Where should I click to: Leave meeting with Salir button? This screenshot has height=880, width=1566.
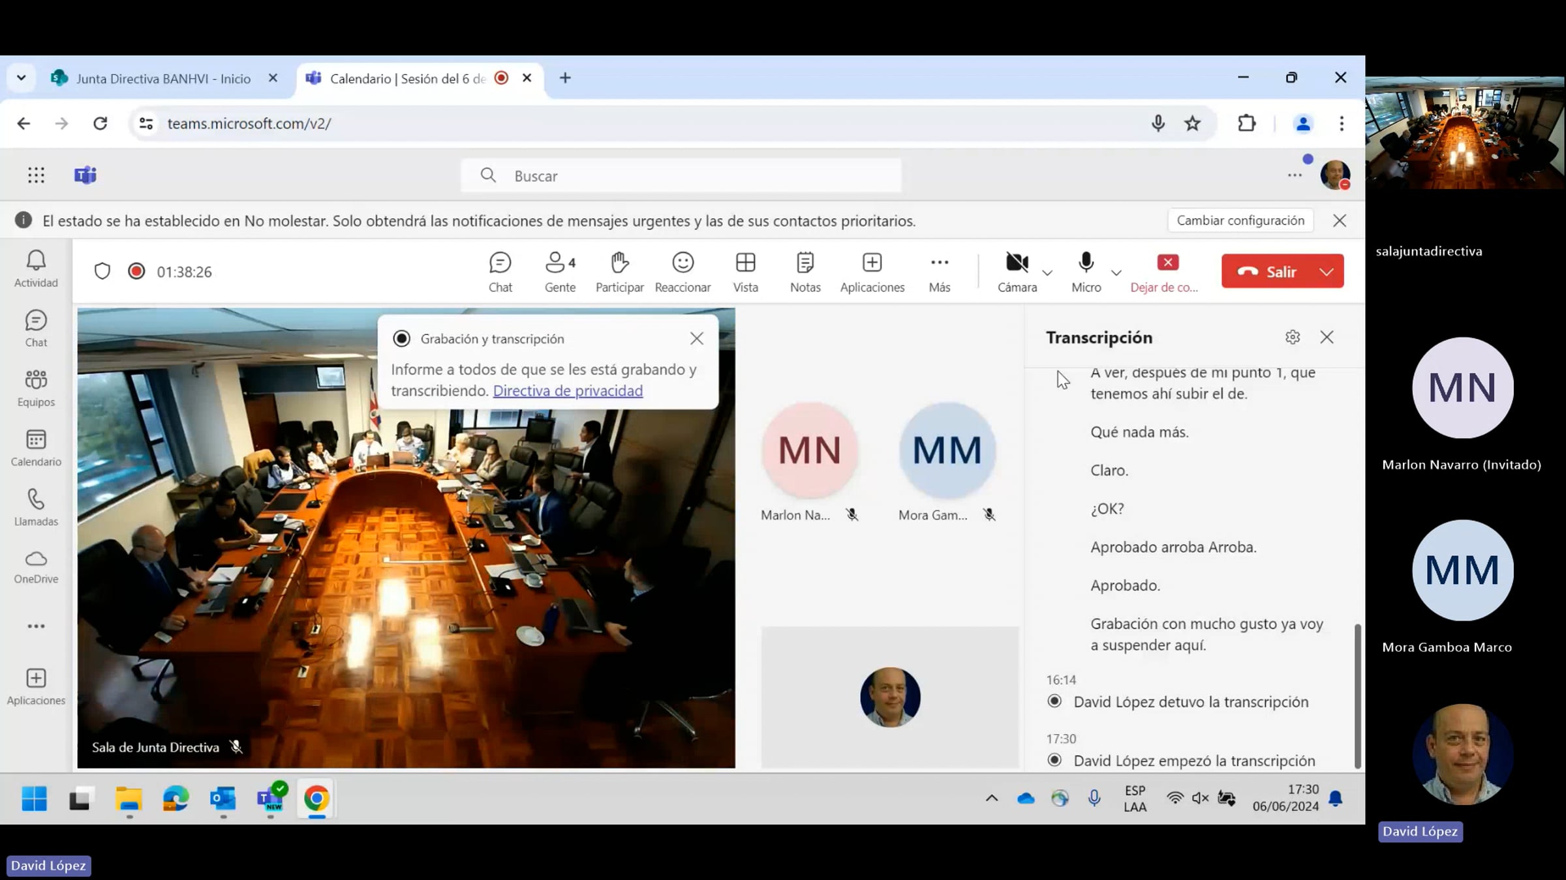(x=1268, y=271)
